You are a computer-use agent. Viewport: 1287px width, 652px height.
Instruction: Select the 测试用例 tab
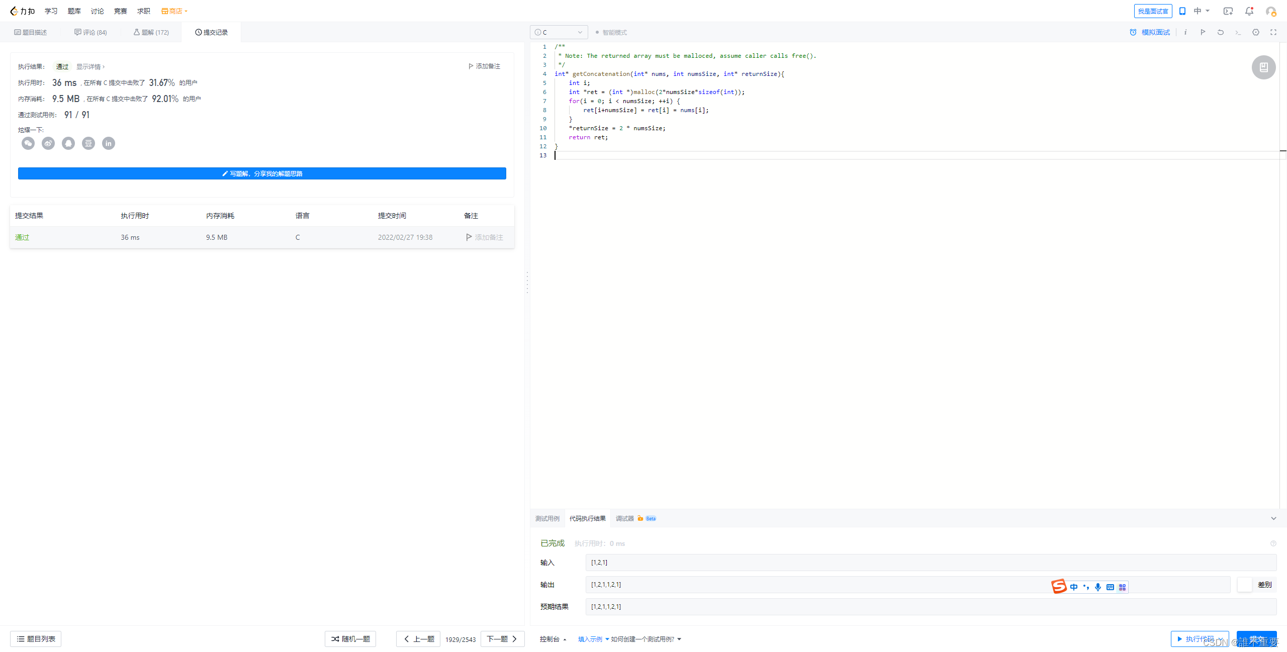click(x=548, y=518)
